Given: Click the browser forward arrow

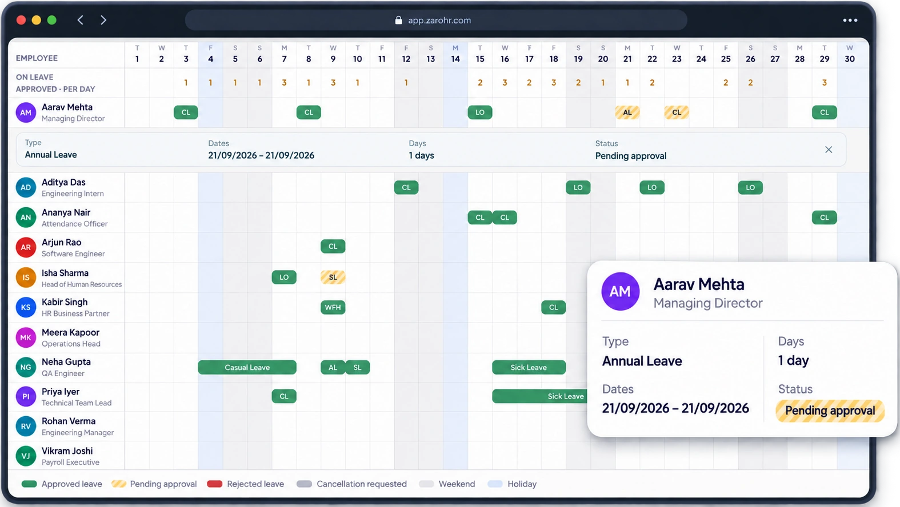Looking at the screenshot, I should 103,20.
